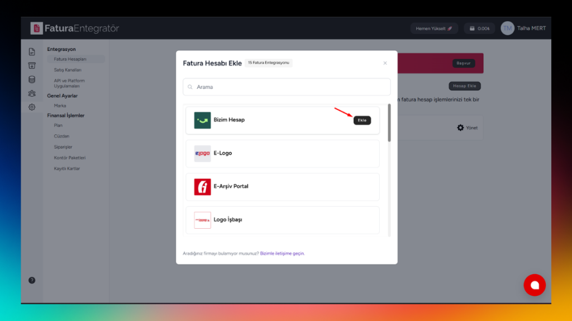Screen dimensions: 572x321
Task: Click the integration list scrollbar
Action: click(x=389, y=123)
